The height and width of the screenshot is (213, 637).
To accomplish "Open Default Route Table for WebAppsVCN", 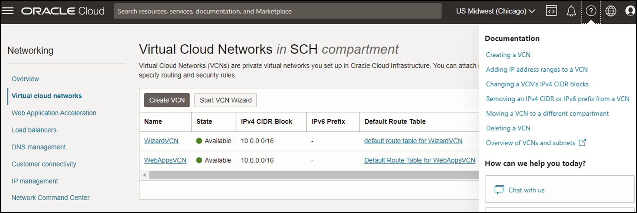I will (420, 160).
